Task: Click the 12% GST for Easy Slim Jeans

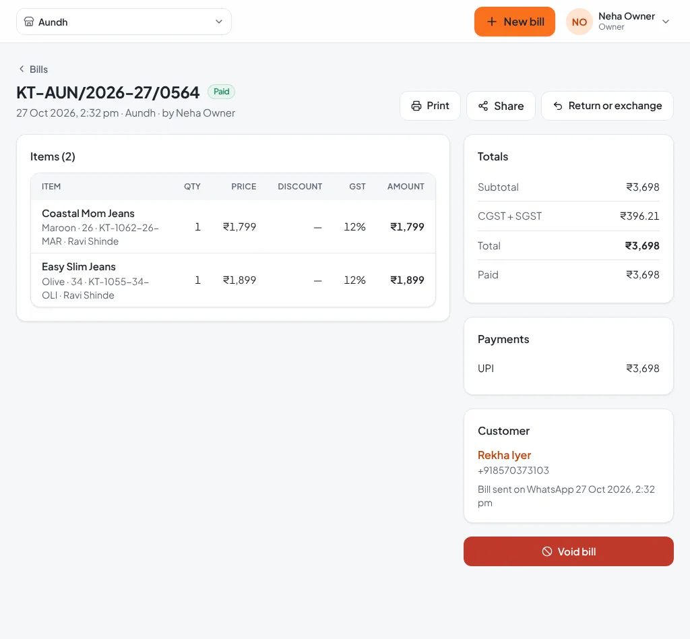Action: point(354,280)
